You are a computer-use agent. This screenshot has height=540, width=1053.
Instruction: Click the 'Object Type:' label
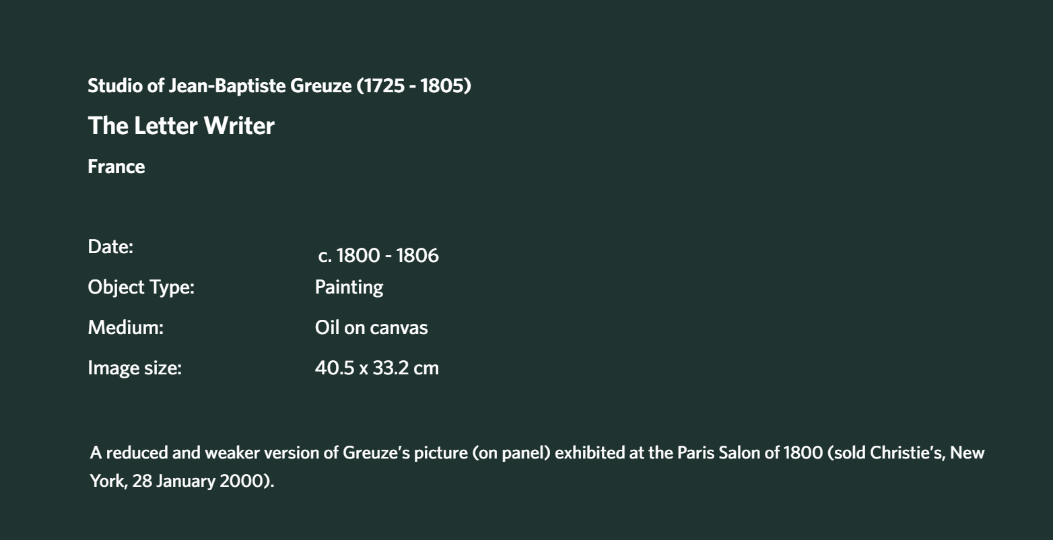(x=141, y=288)
